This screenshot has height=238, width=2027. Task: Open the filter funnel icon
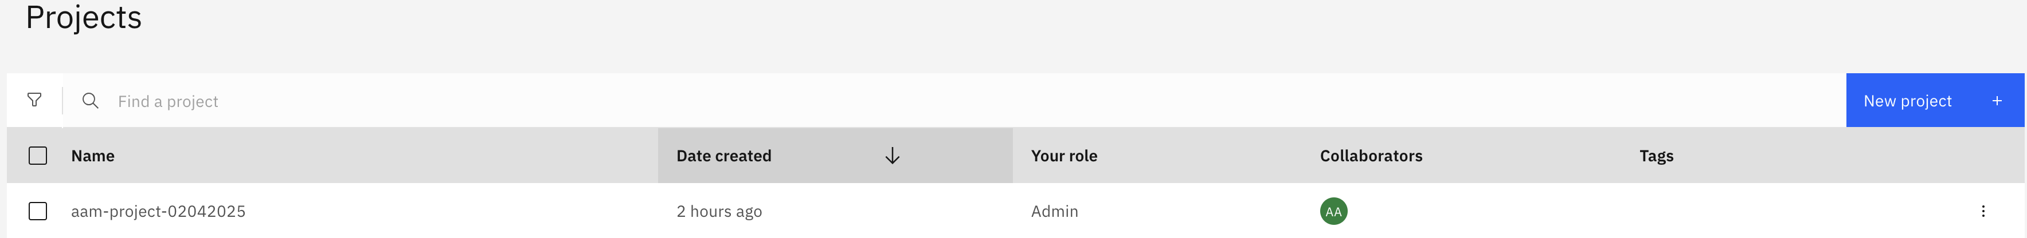click(34, 100)
